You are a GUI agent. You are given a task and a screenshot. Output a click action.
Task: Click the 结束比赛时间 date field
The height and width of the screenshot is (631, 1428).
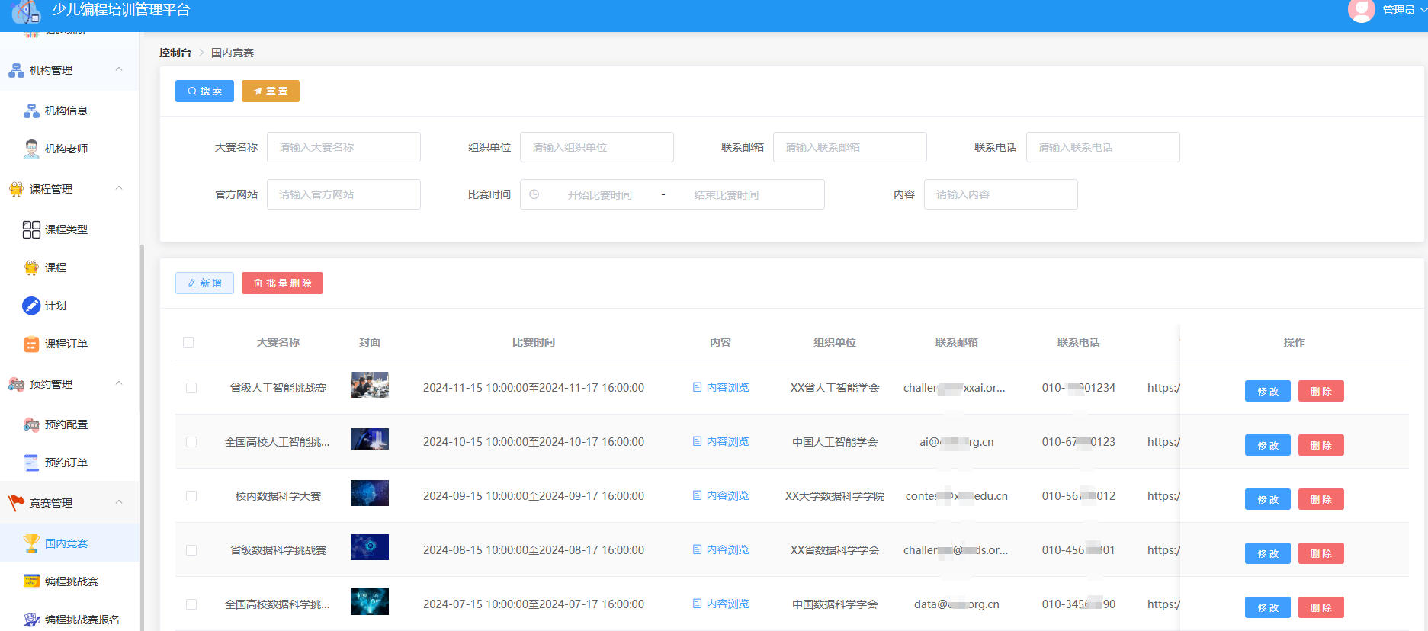[x=727, y=195]
